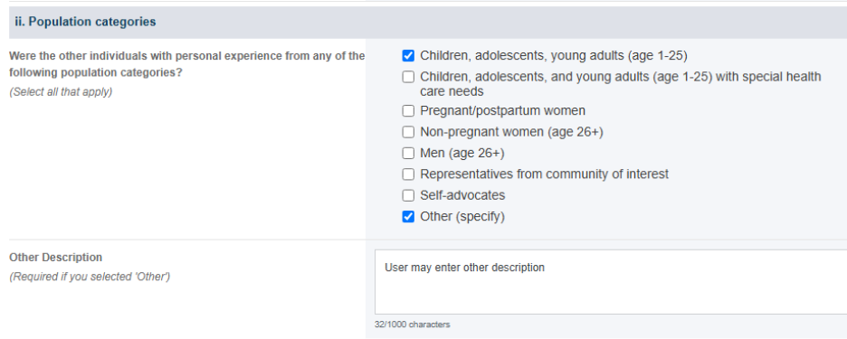Viewport: 847px width, 339px height.
Task: Click the 'ii. Population categories' section header
Action: click(85, 22)
